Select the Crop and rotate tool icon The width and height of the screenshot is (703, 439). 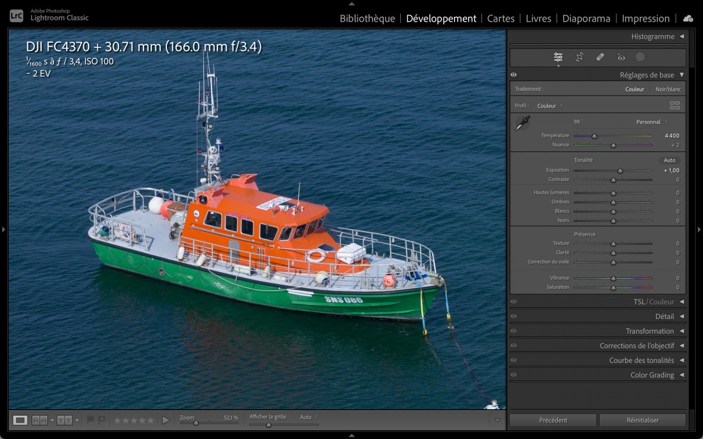(x=579, y=57)
